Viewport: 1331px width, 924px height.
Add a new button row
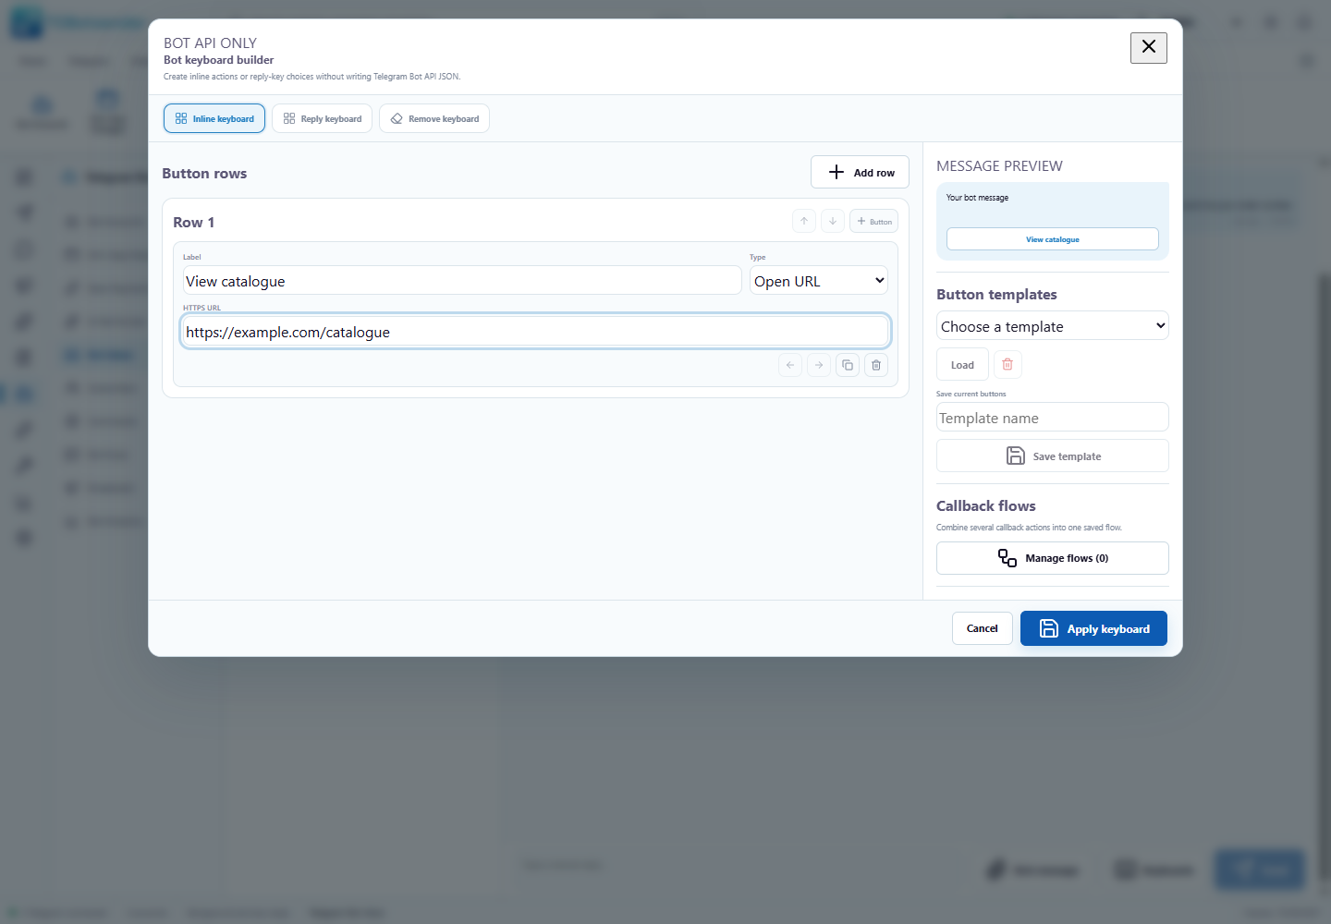tap(860, 172)
